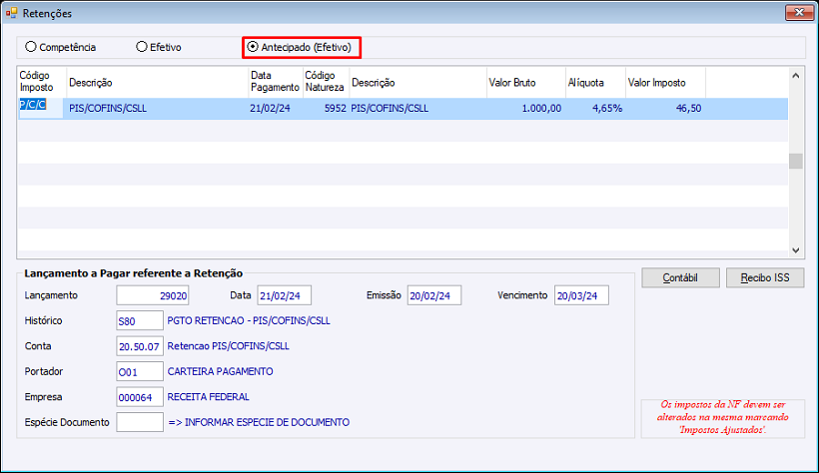Select the P/C/C tax code cell
This screenshot has height=473, width=819.
click(41, 108)
